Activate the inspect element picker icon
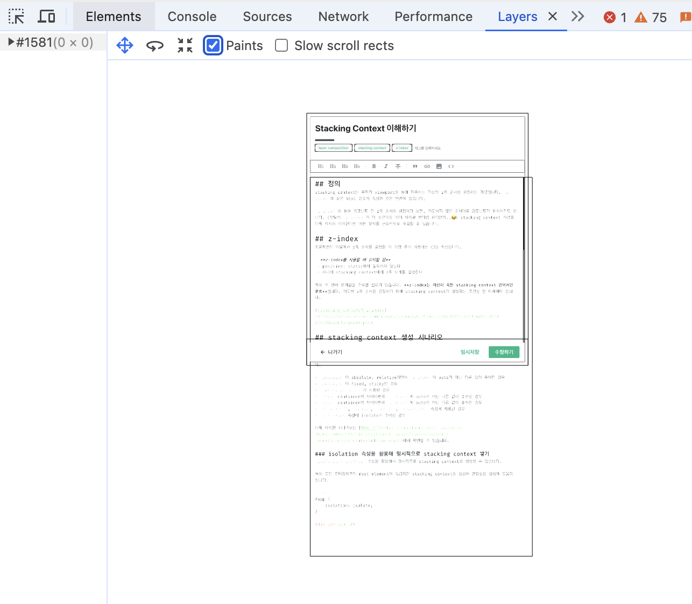Image resolution: width=692 pixels, height=604 pixels. [x=16, y=17]
